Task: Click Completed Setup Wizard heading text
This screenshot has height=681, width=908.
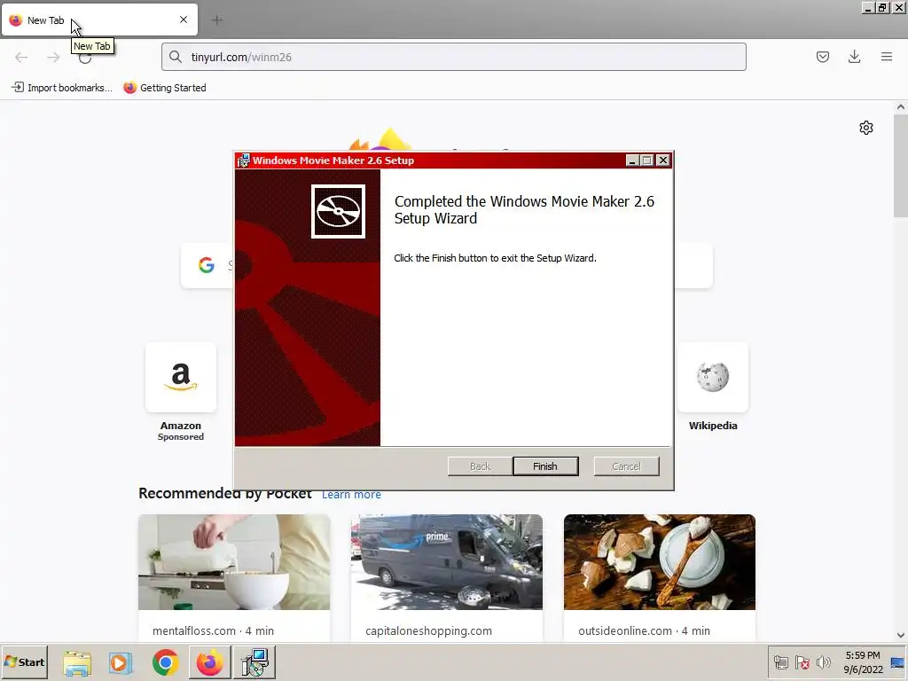Action: click(x=524, y=209)
